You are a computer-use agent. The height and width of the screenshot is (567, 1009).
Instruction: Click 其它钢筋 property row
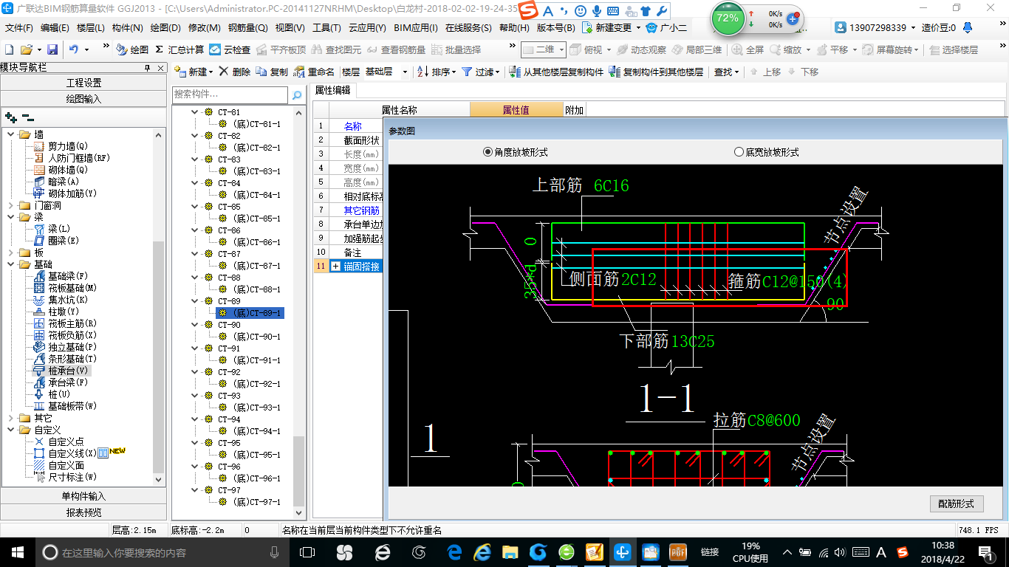(361, 210)
